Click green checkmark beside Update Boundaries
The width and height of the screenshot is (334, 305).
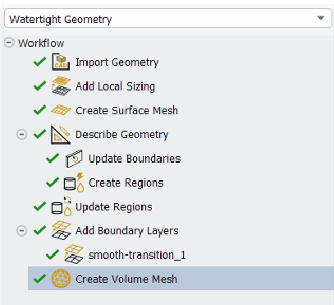coord(53,159)
